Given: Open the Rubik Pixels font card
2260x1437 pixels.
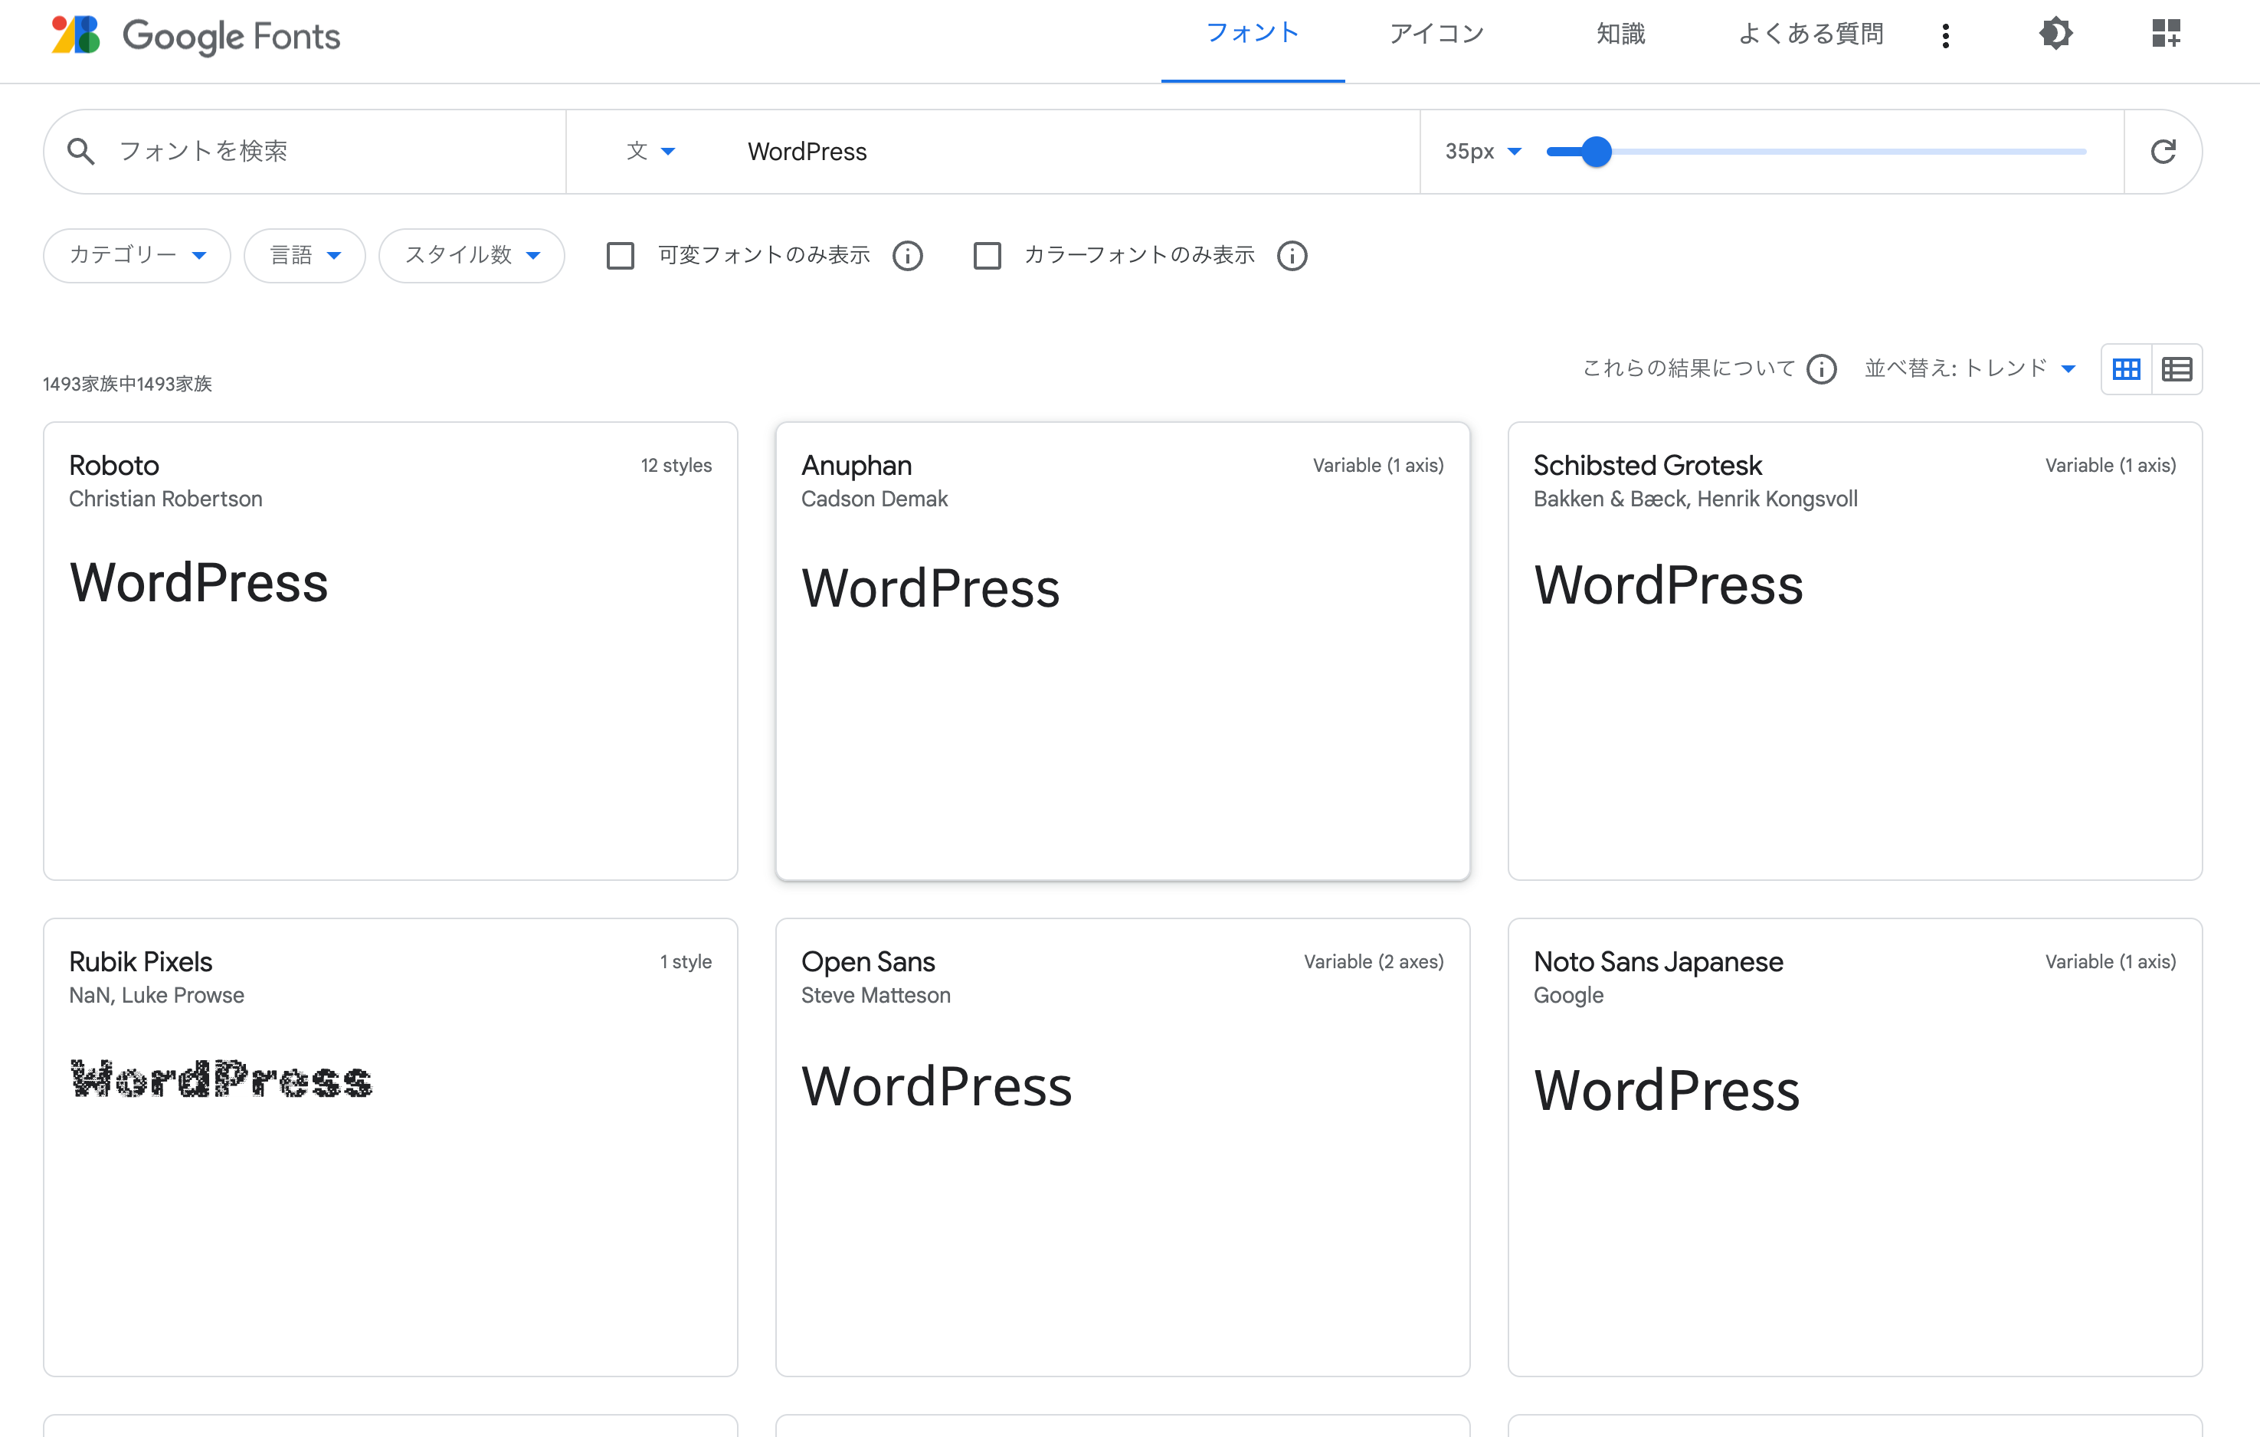Looking at the screenshot, I should click(391, 1147).
